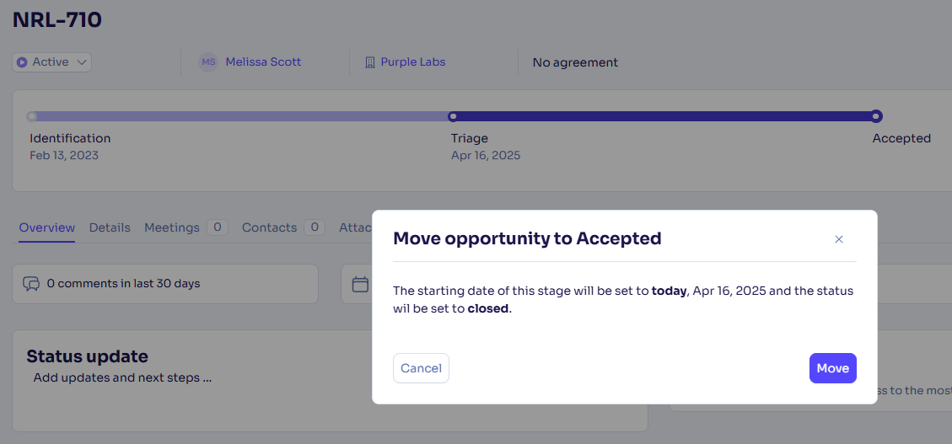Switch to the Overview tab
This screenshot has height=444, width=952.
46,227
